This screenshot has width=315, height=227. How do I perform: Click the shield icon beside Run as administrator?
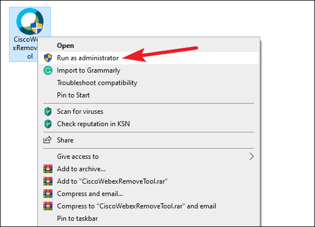pos(48,58)
